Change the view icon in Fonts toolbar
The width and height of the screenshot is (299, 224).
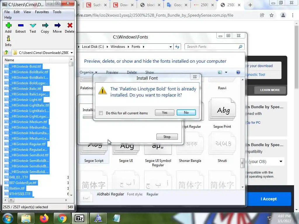220,72
